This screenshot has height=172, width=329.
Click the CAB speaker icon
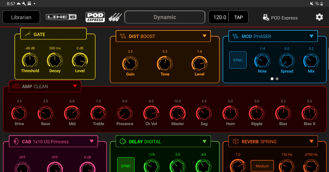pyautogui.click(x=16, y=142)
